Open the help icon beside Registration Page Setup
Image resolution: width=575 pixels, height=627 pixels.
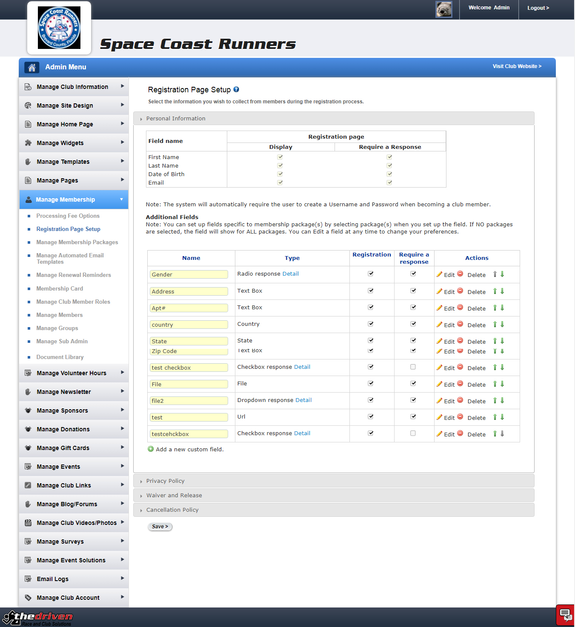[236, 90]
